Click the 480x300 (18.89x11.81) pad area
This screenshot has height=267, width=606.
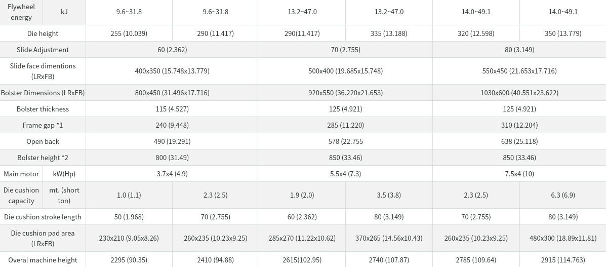tap(563, 238)
